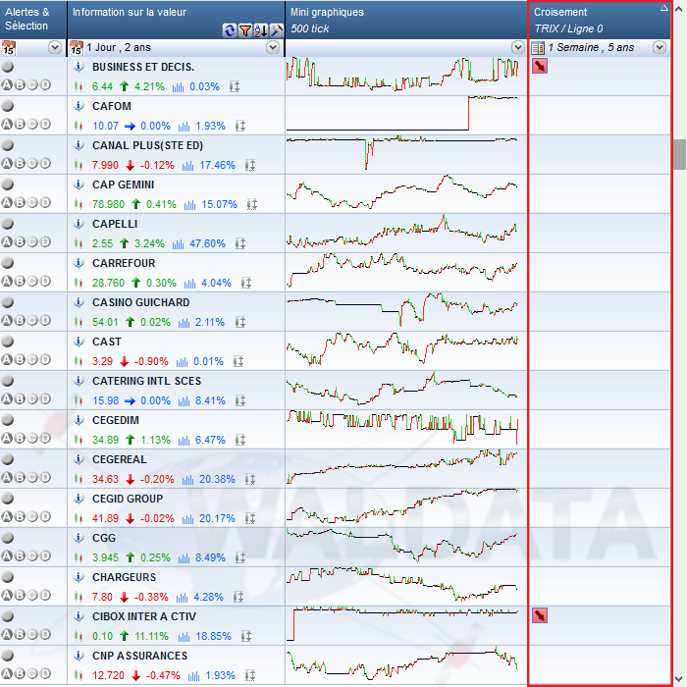Click calendar icon beside 1 Jour, 2 ans

(77, 47)
